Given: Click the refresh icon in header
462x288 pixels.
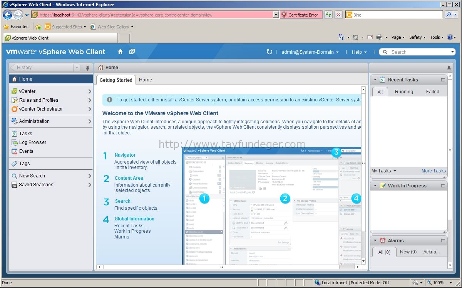Looking at the screenshot, I should tap(269, 52).
